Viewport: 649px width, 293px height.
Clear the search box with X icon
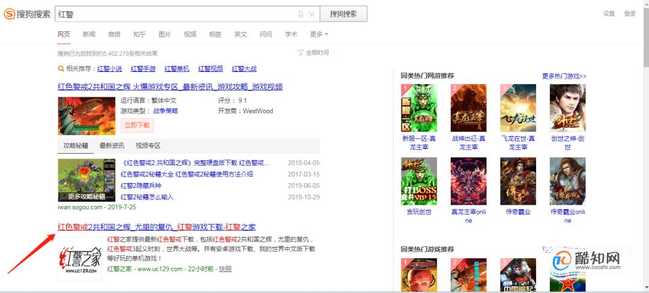coord(312,14)
